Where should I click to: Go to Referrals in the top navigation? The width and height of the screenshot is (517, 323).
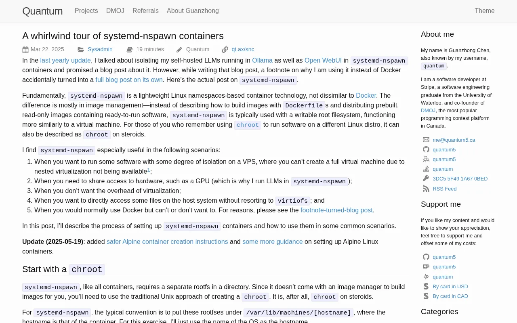[x=145, y=11]
